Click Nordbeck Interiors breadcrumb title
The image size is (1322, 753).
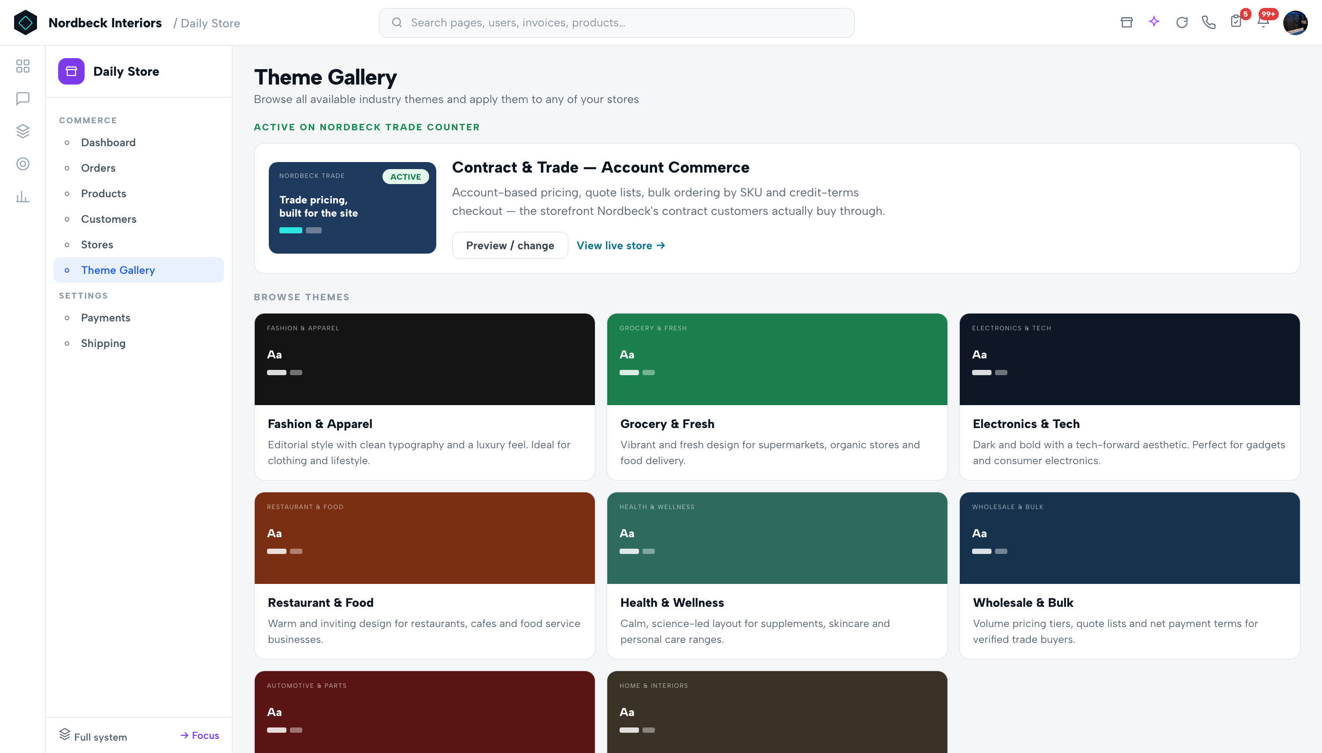105,23
